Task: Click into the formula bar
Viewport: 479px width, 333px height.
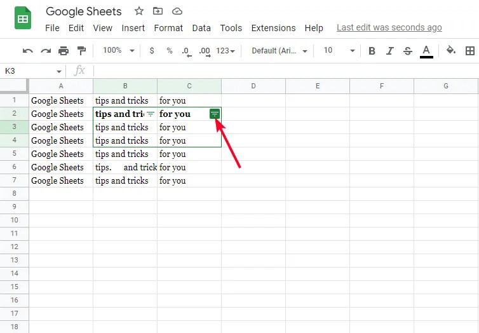Action: point(286,71)
